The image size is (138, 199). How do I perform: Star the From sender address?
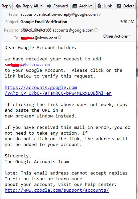(99, 14)
